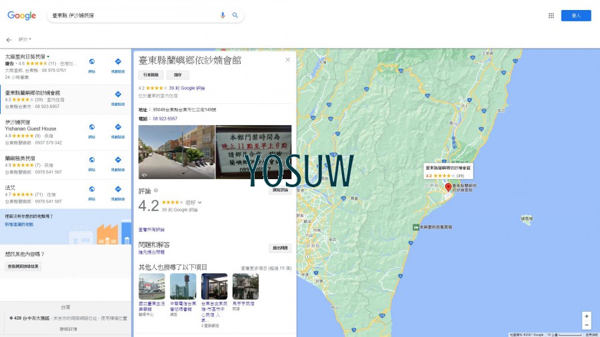Get directions to Yishanan Guest House
Screen dimensions: 600x337
(x=117, y=127)
